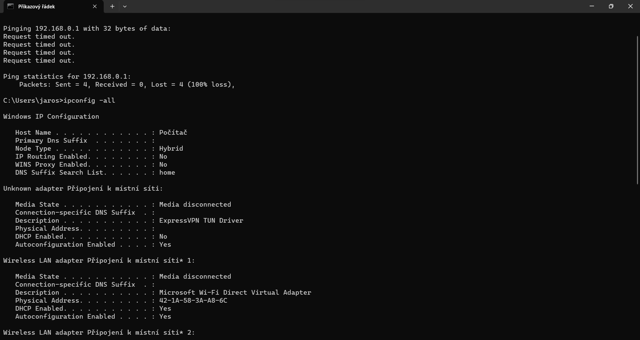640x340 pixels.
Task: Click the 100% loss text in the ping statistics
Action: (211, 85)
